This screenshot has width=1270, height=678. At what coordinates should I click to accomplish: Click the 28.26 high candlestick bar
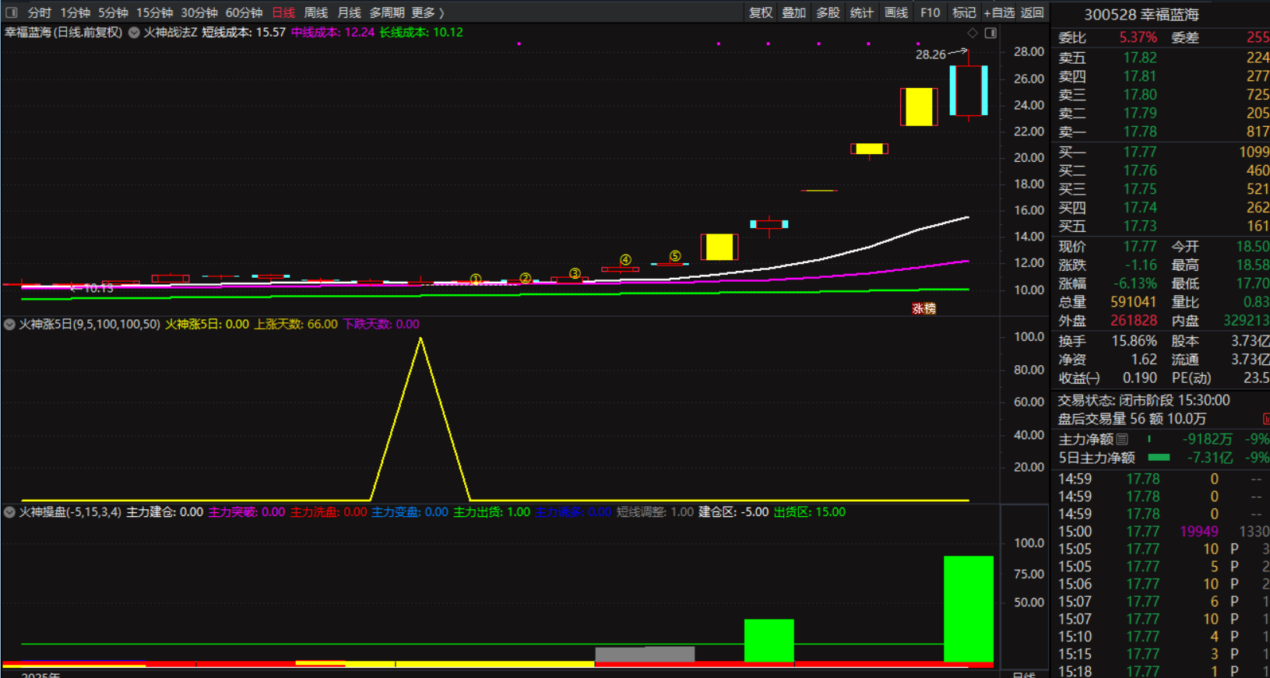click(969, 90)
